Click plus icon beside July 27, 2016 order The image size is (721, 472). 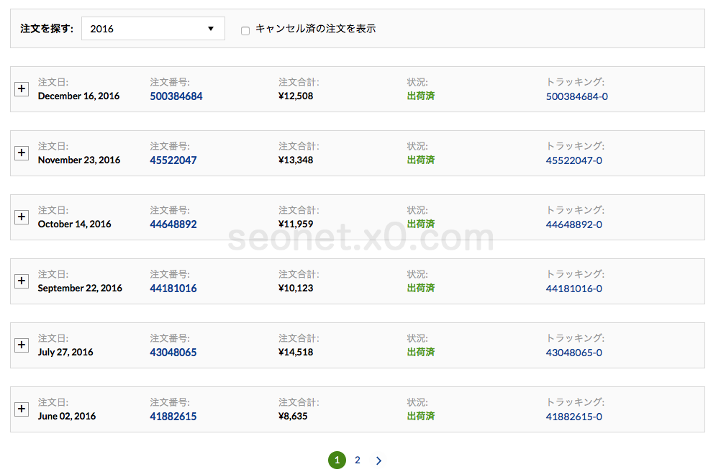[22, 345]
